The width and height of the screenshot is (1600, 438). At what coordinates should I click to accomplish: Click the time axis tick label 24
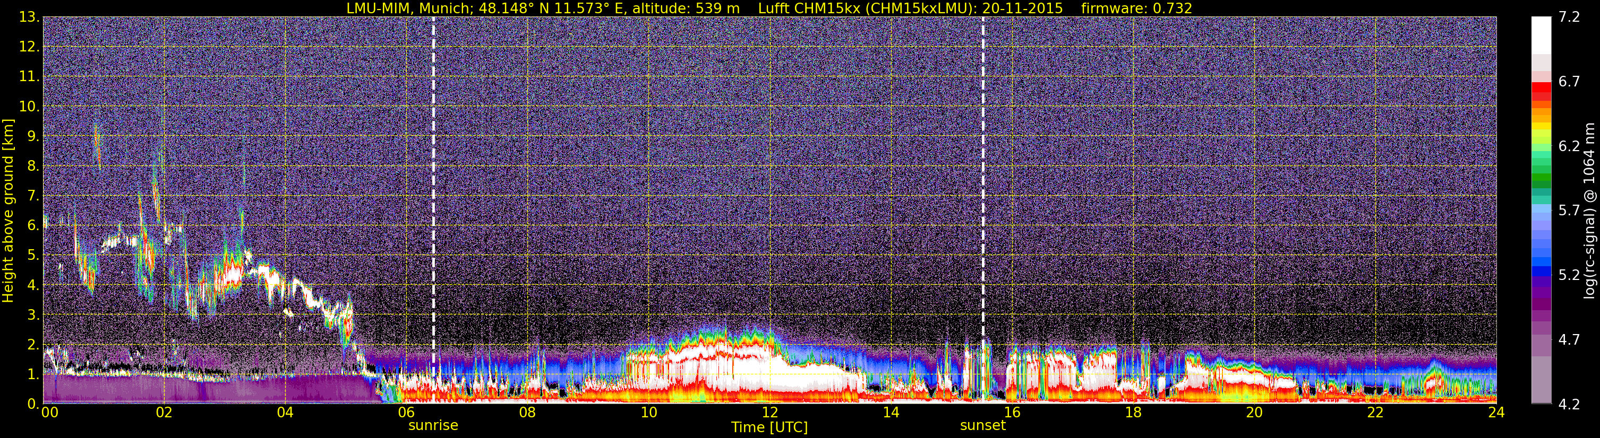[1496, 413]
